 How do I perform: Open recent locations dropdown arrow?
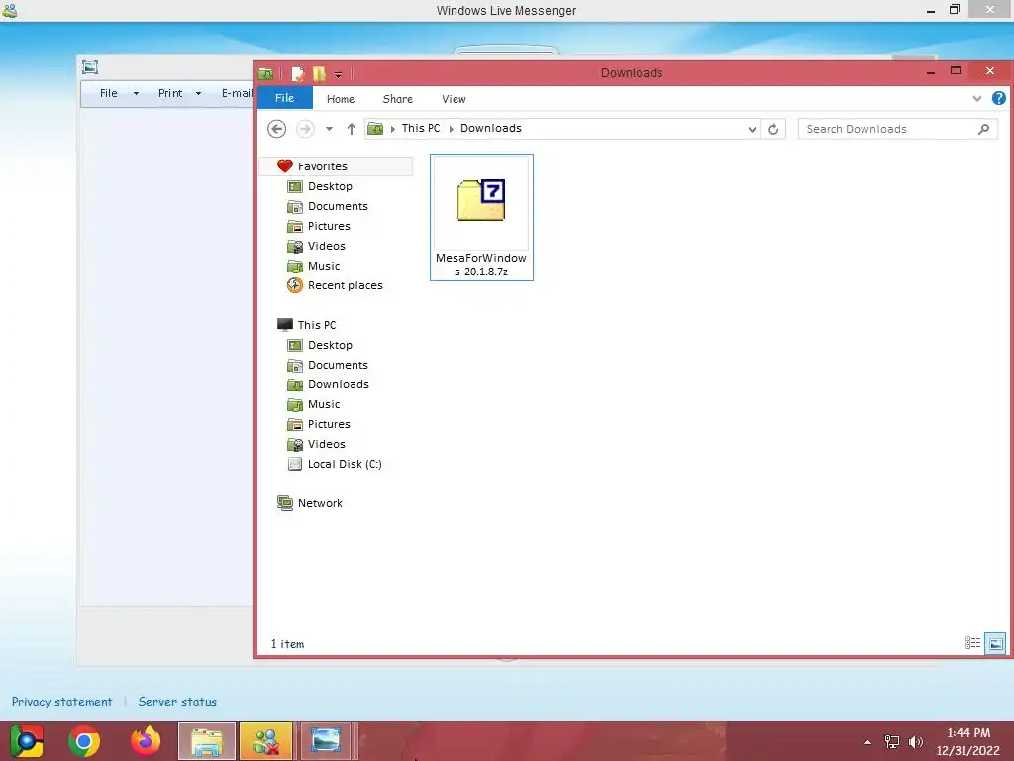329,129
